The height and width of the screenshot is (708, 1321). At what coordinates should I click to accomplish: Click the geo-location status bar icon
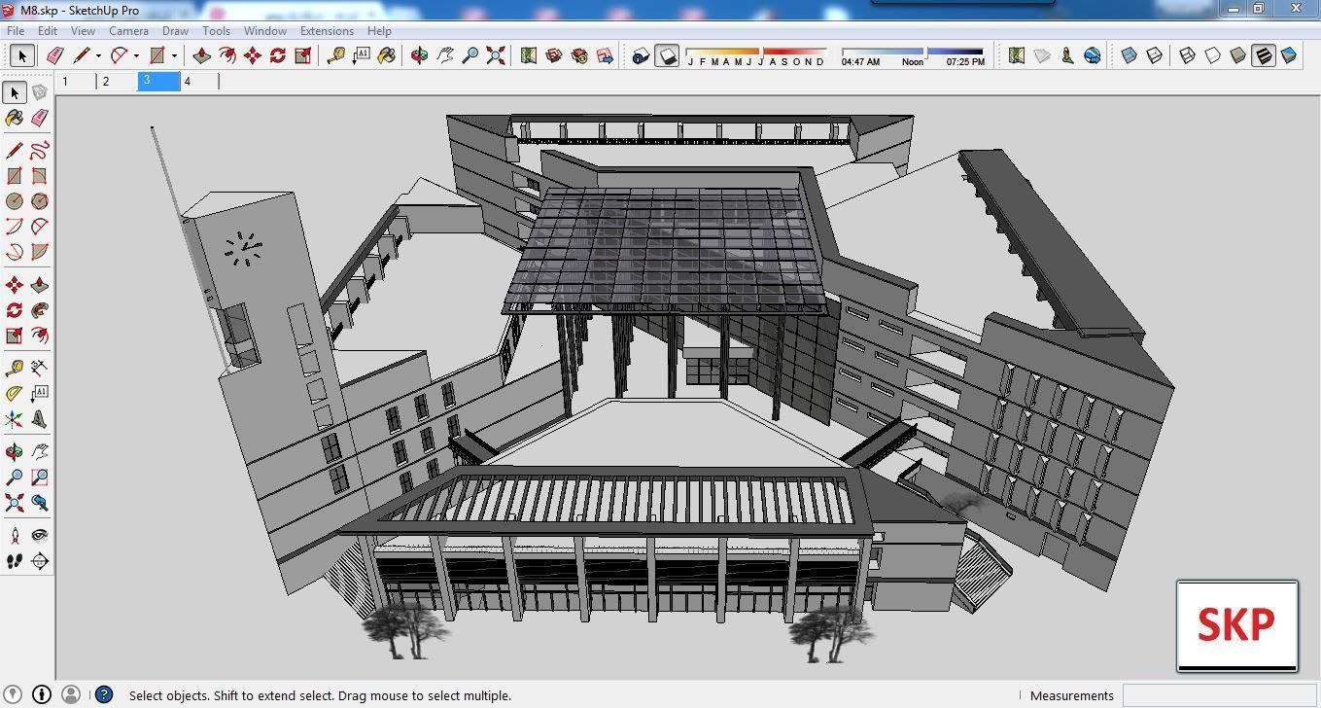click(14, 694)
